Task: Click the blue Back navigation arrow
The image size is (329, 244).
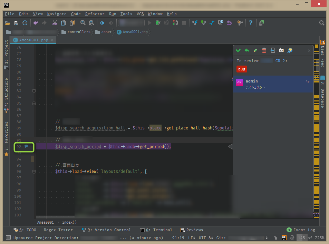Action: (x=102, y=23)
